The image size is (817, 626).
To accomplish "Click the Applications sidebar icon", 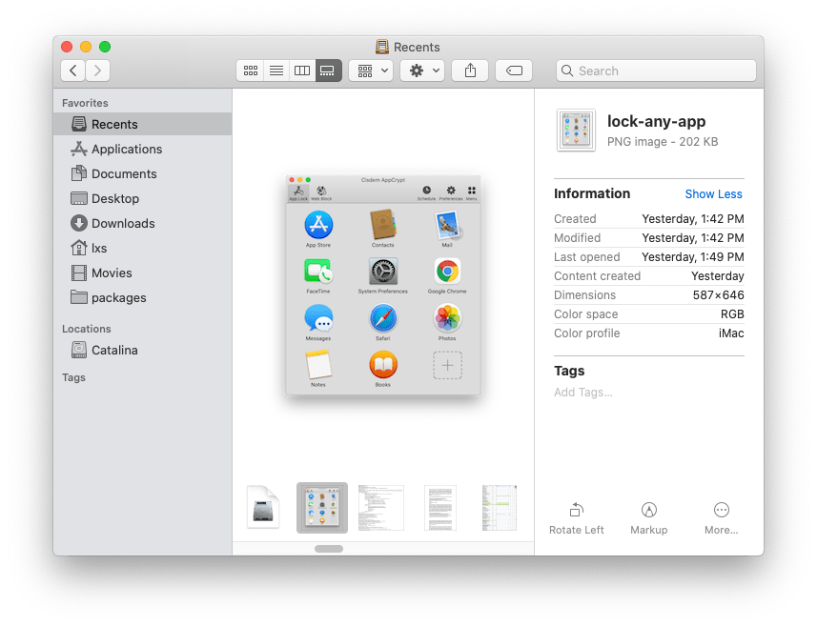I will pyautogui.click(x=79, y=149).
